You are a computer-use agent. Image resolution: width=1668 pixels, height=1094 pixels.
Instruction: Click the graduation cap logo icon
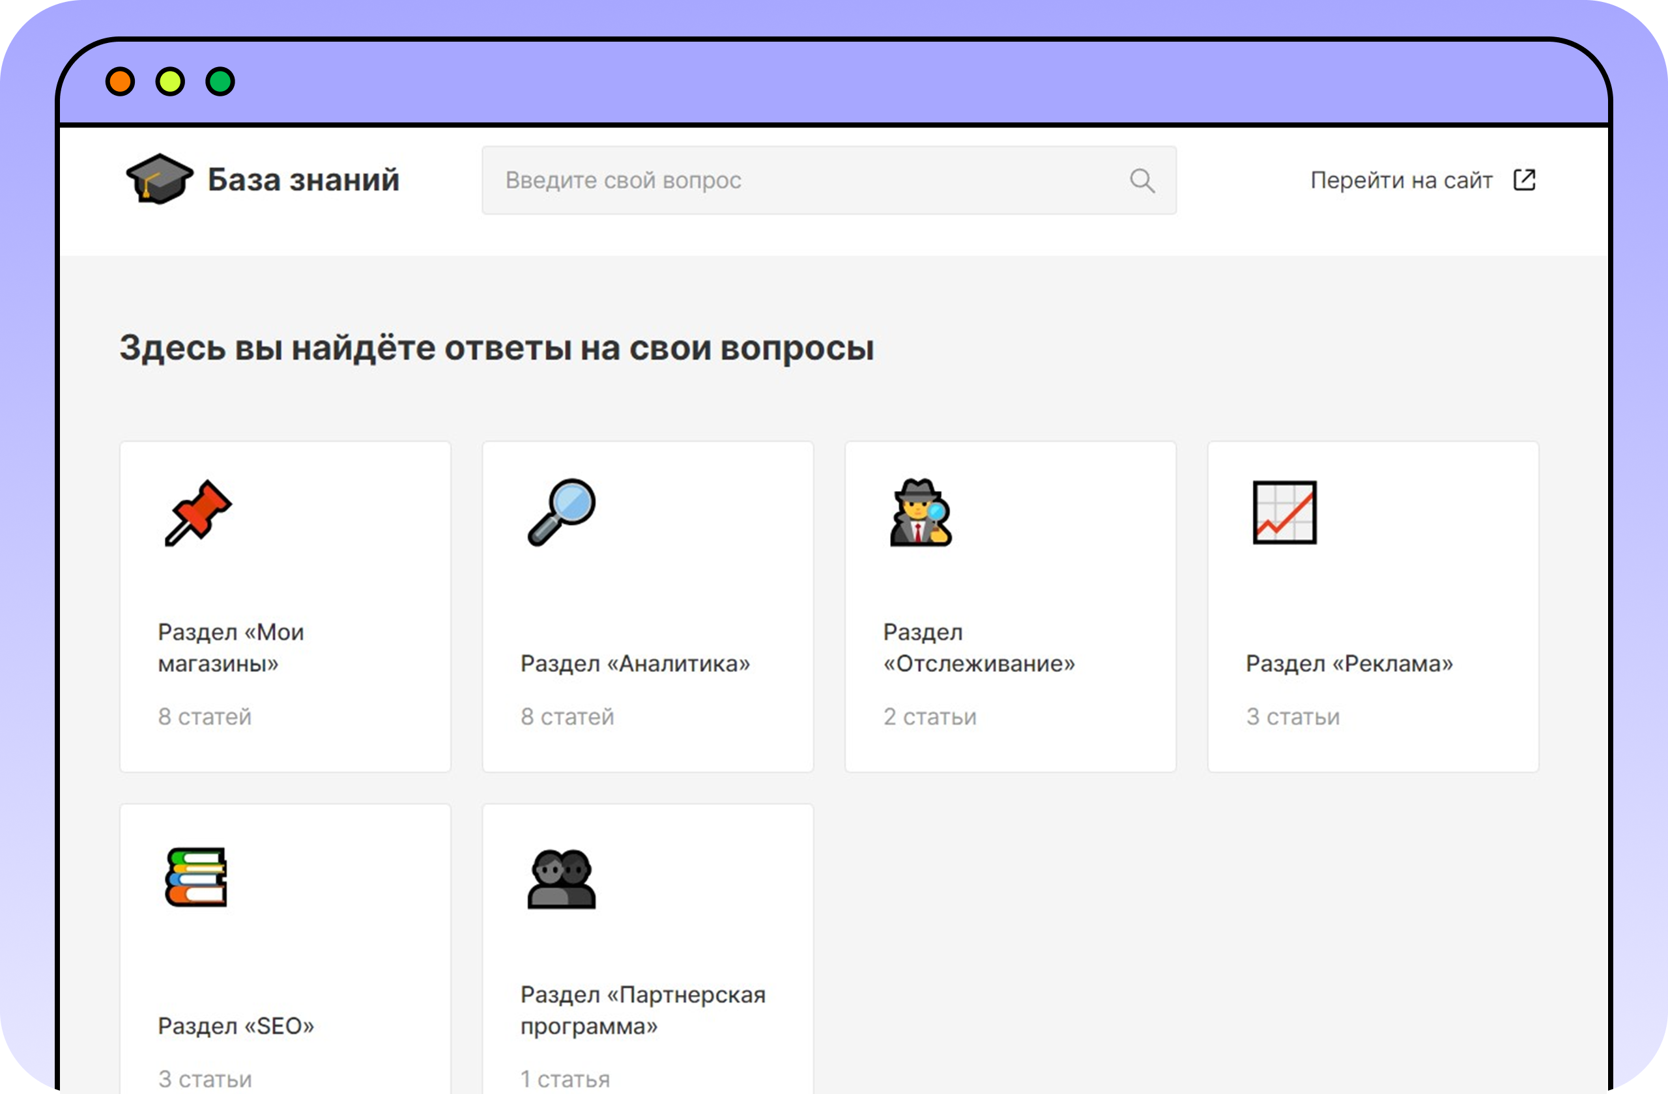pyautogui.click(x=160, y=179)
